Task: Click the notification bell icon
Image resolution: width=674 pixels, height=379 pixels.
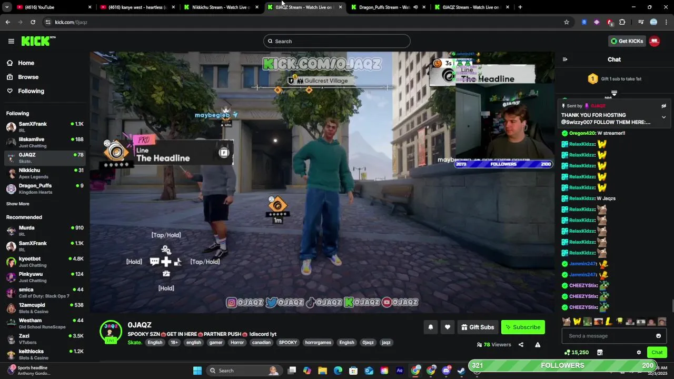Action: (x=431, y=327)
